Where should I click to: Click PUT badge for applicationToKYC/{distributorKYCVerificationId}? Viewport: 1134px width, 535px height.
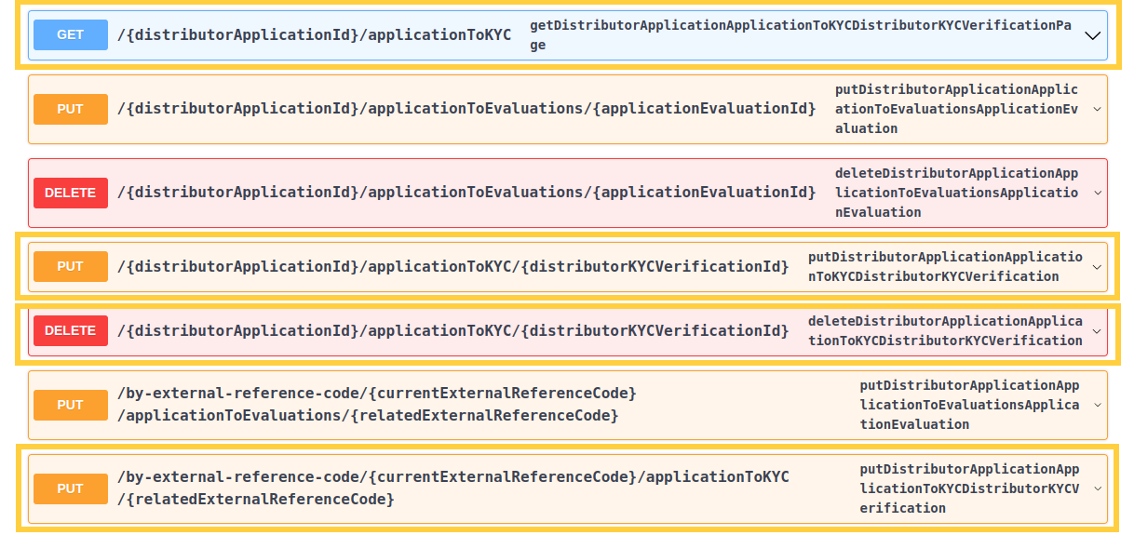71,266
